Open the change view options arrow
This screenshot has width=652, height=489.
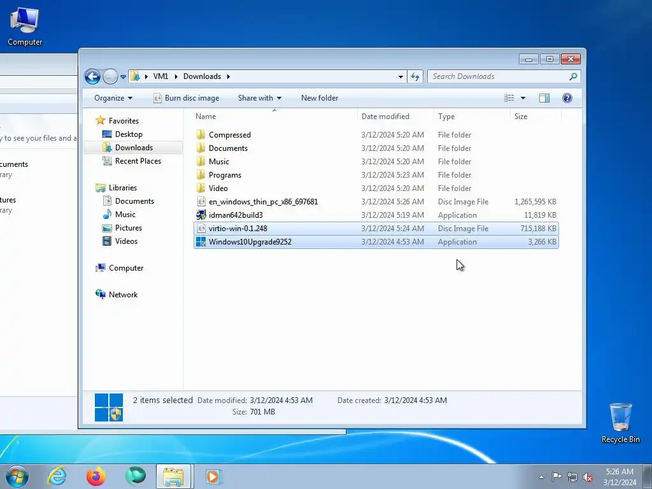coord(523,98)
